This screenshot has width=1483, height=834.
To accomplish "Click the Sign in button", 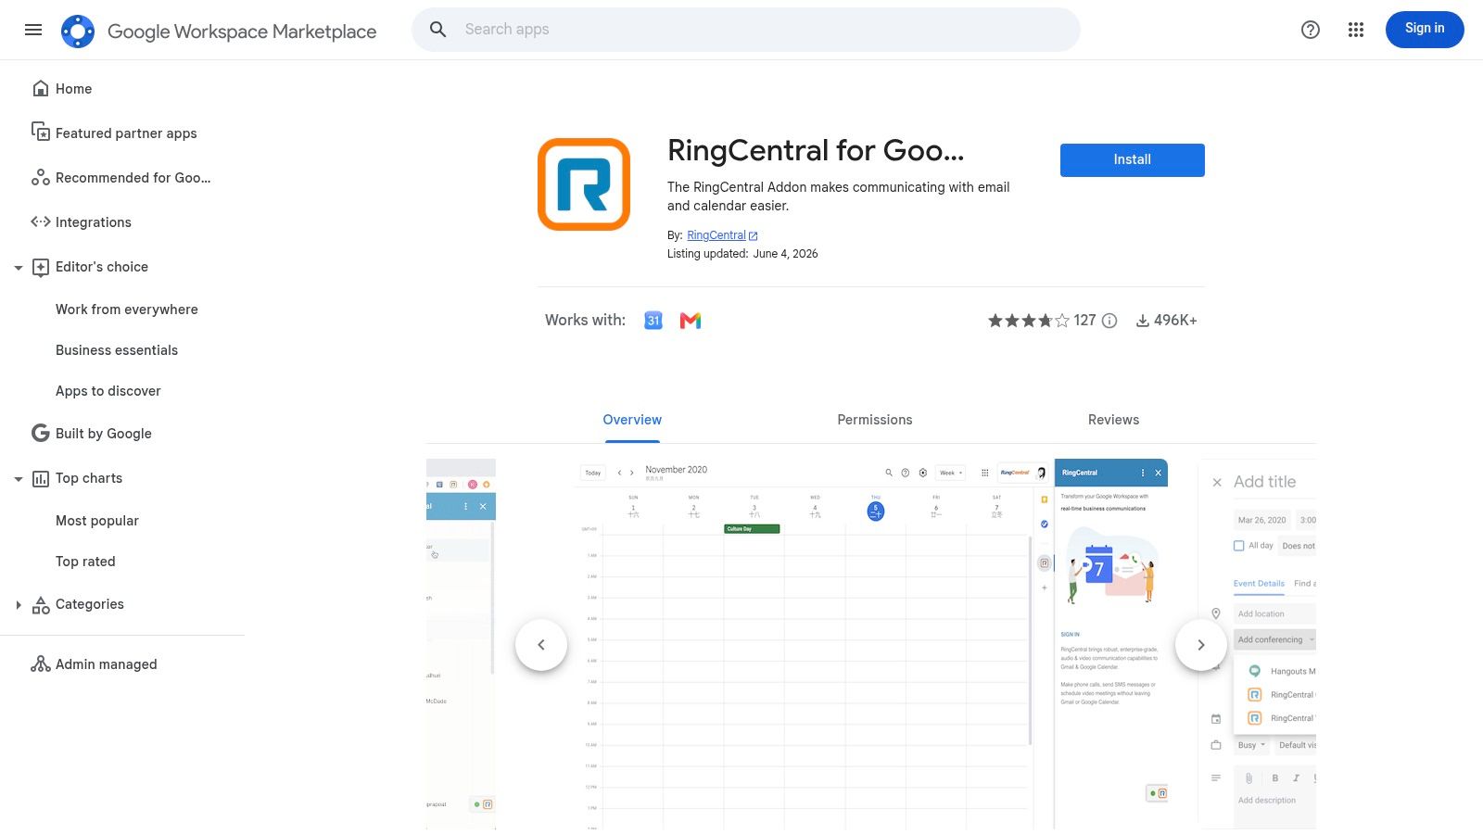I will (x=1425, y=30).
